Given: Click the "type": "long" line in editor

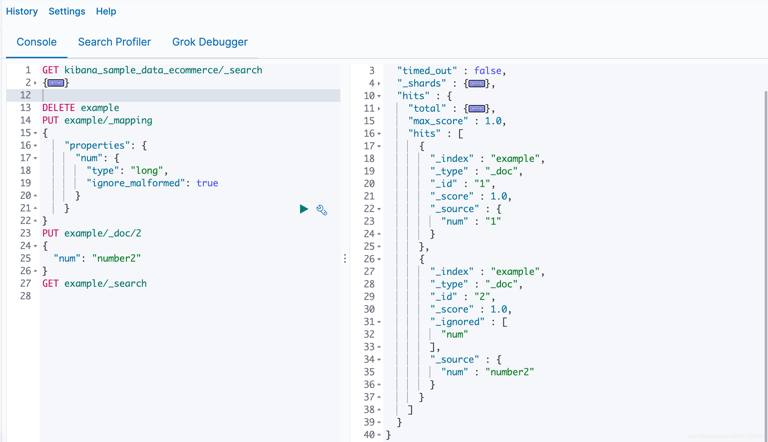Looking at the screenshot, I should pos(127,171).
